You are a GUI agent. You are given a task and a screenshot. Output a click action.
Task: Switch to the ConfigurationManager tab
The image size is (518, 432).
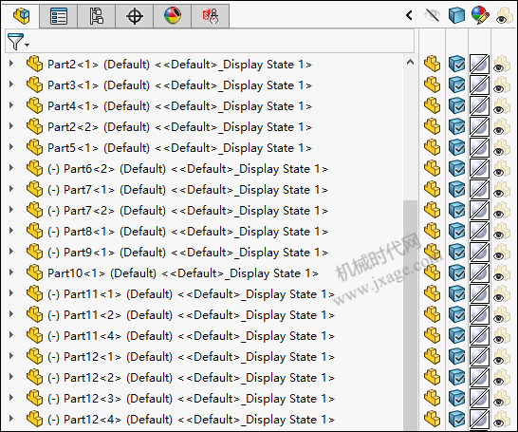(97, 16)
